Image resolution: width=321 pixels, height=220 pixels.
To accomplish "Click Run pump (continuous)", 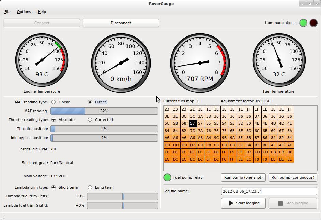I will [293, 177].
